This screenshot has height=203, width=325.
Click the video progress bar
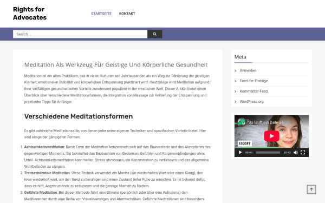268,153
